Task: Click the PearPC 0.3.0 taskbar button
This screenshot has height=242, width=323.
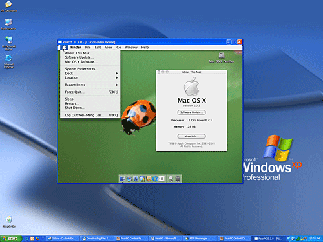Action: point(269,239)
